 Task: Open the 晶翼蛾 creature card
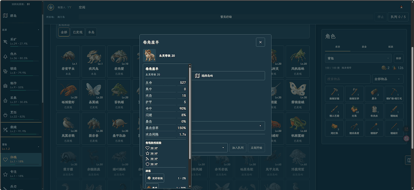pos(94,95)
